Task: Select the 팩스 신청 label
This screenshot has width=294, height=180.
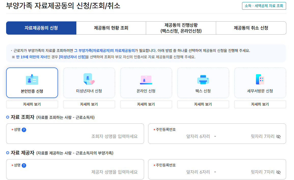Action: pyautogui.click(x=203, y=91)
